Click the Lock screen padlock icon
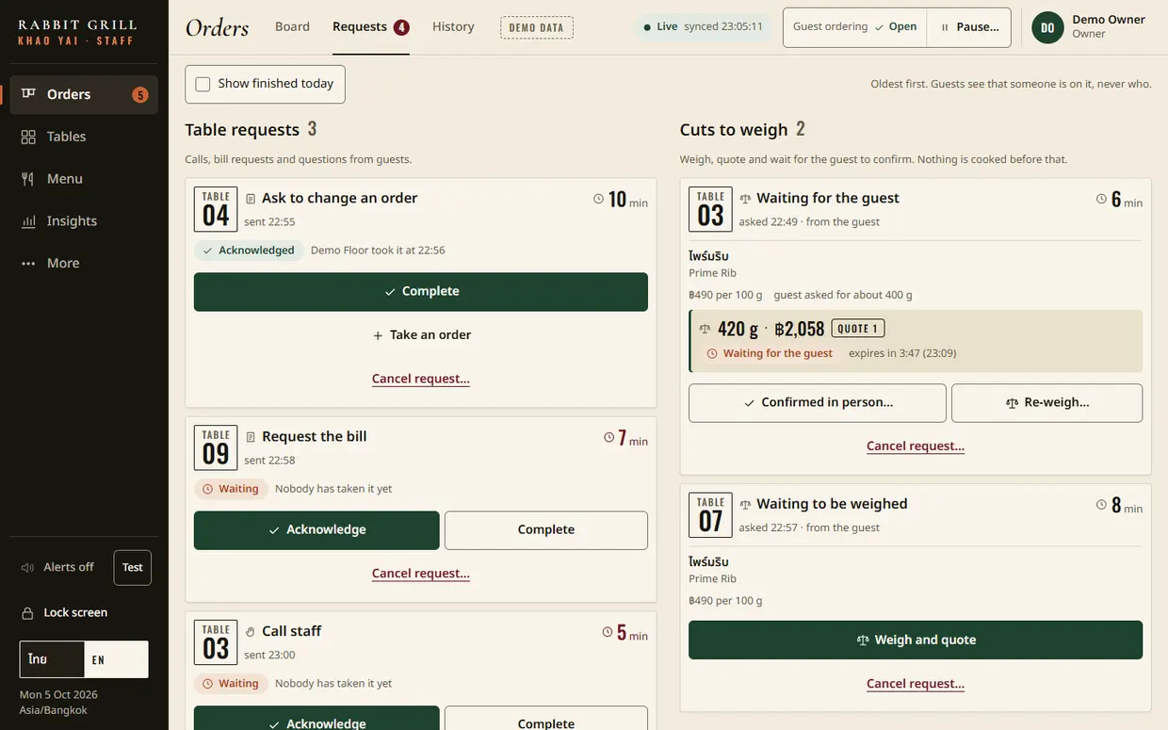Viewport: 1168px width, 730px height. coord(28,612)
